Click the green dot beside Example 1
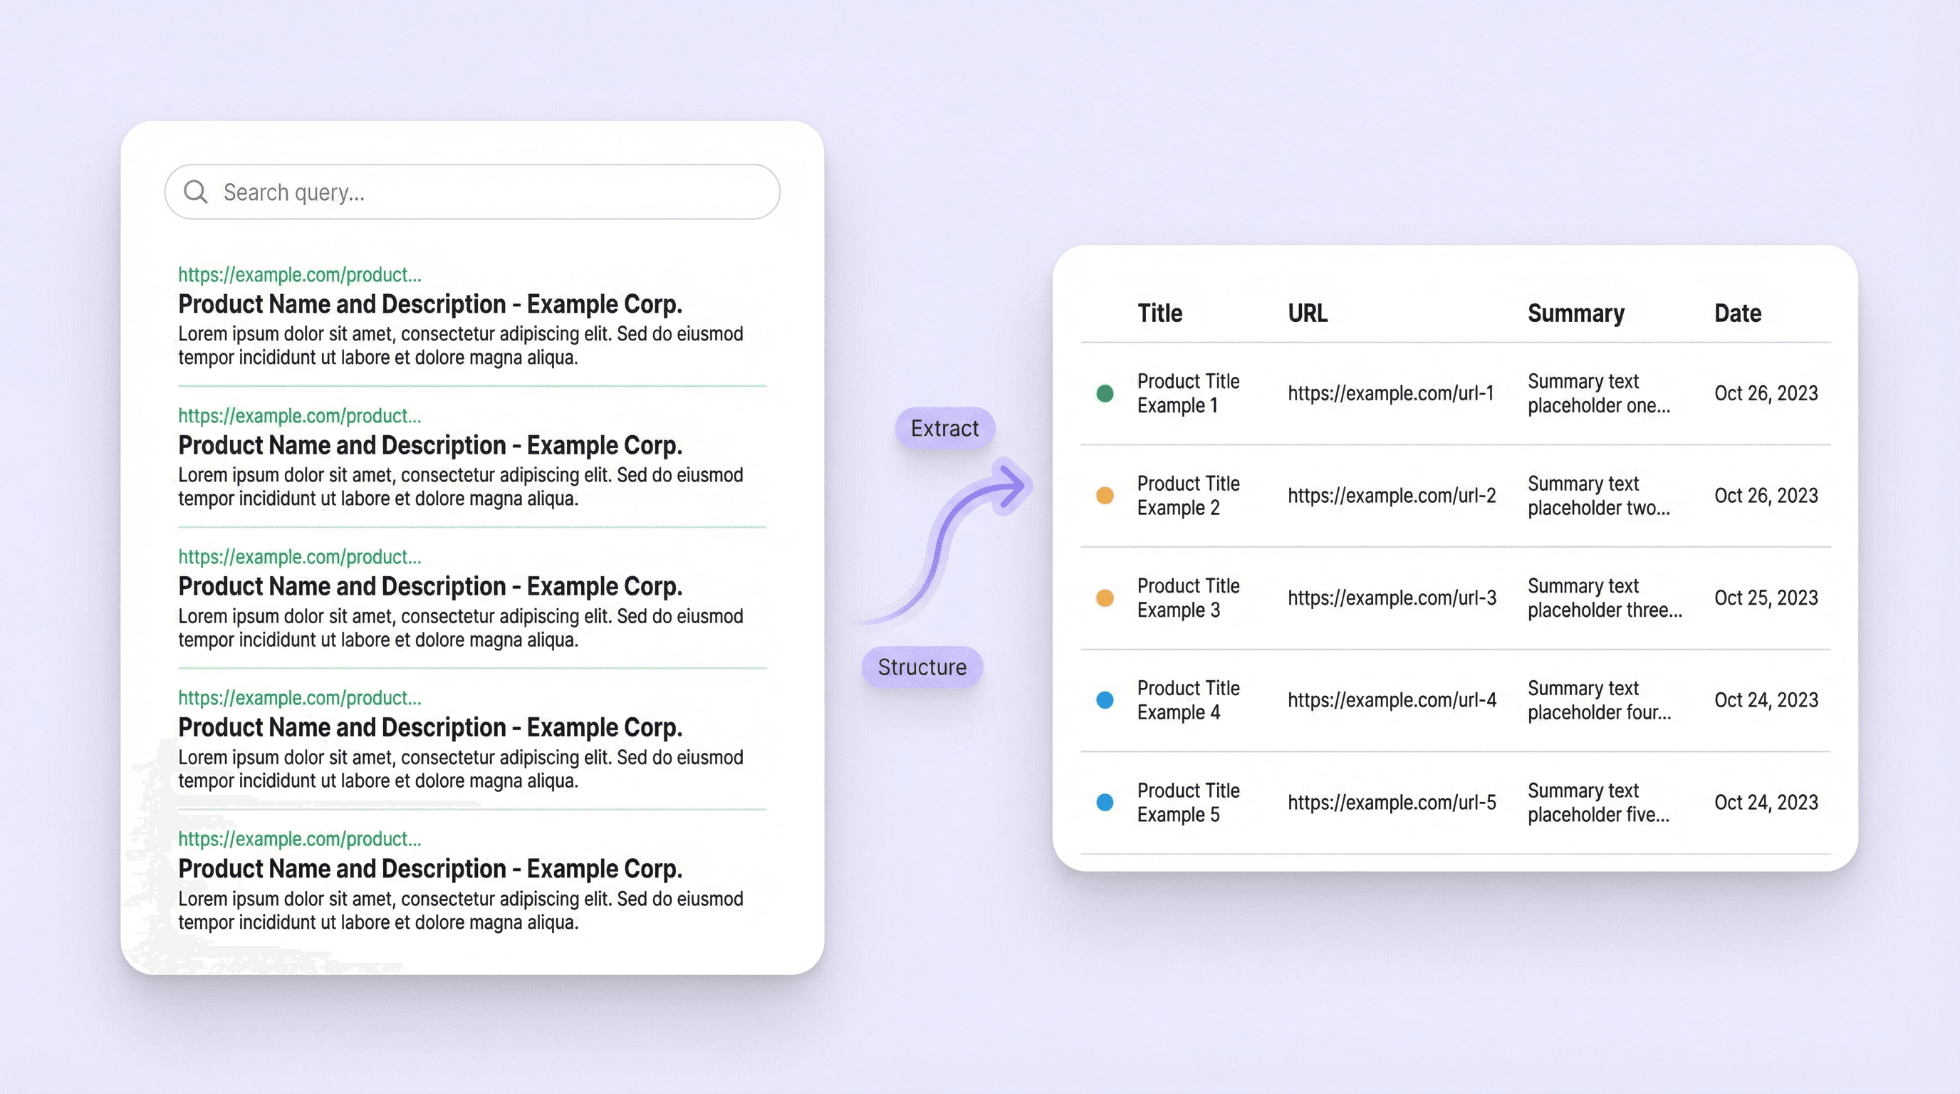 pyautogui.click(x=1105, y=393)
